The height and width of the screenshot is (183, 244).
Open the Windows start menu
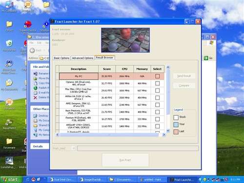pyautogui.click(x=11, y=180)
